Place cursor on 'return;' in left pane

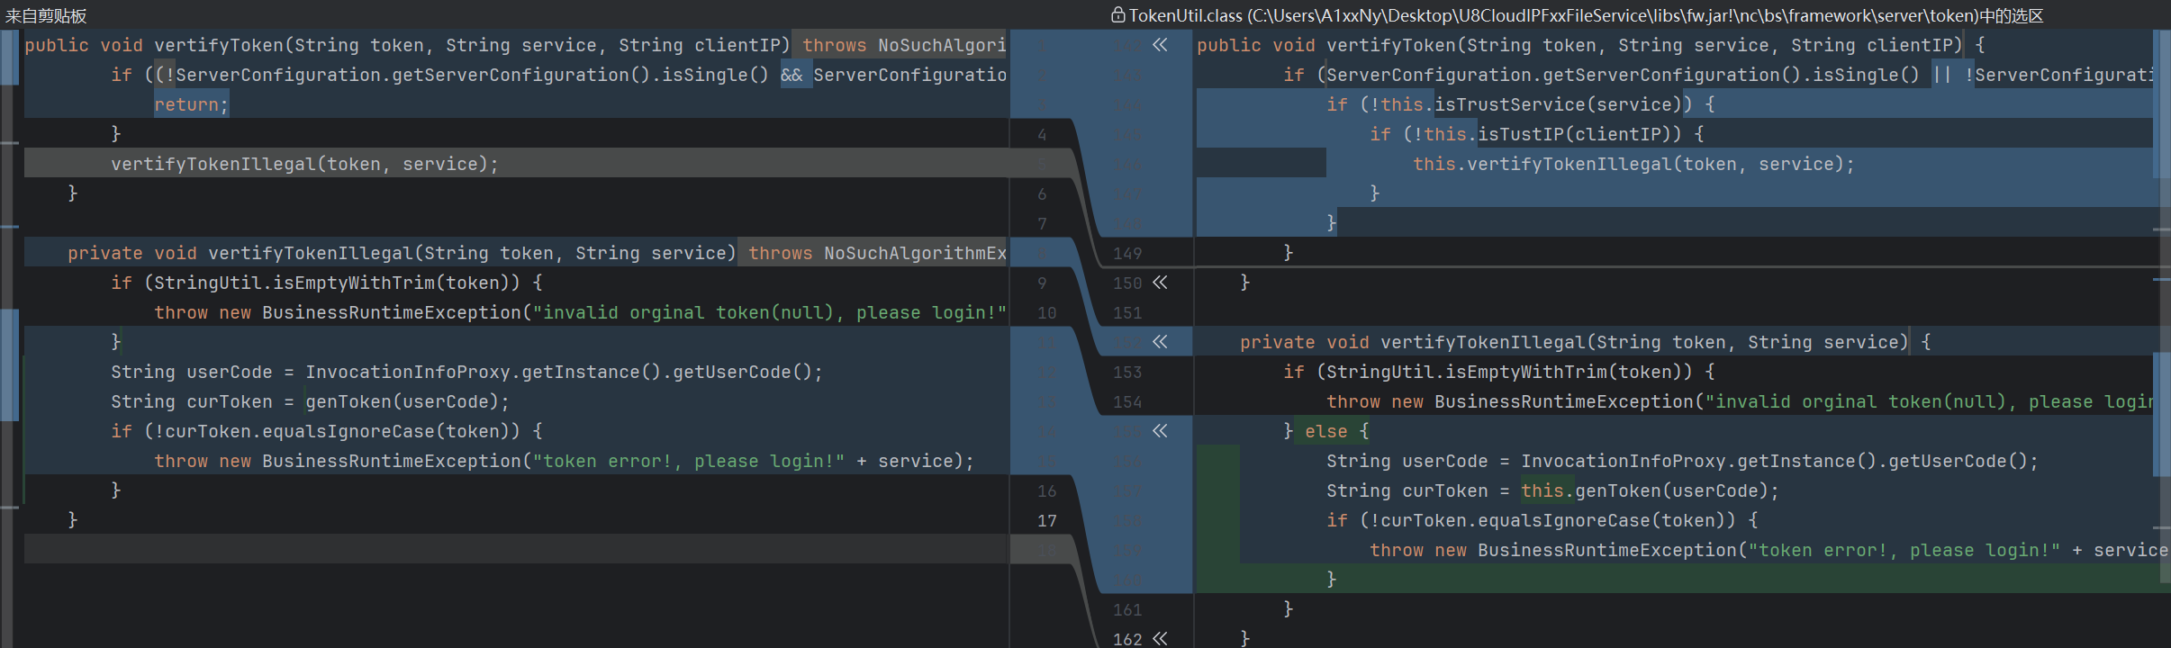(x=191, y=104)
